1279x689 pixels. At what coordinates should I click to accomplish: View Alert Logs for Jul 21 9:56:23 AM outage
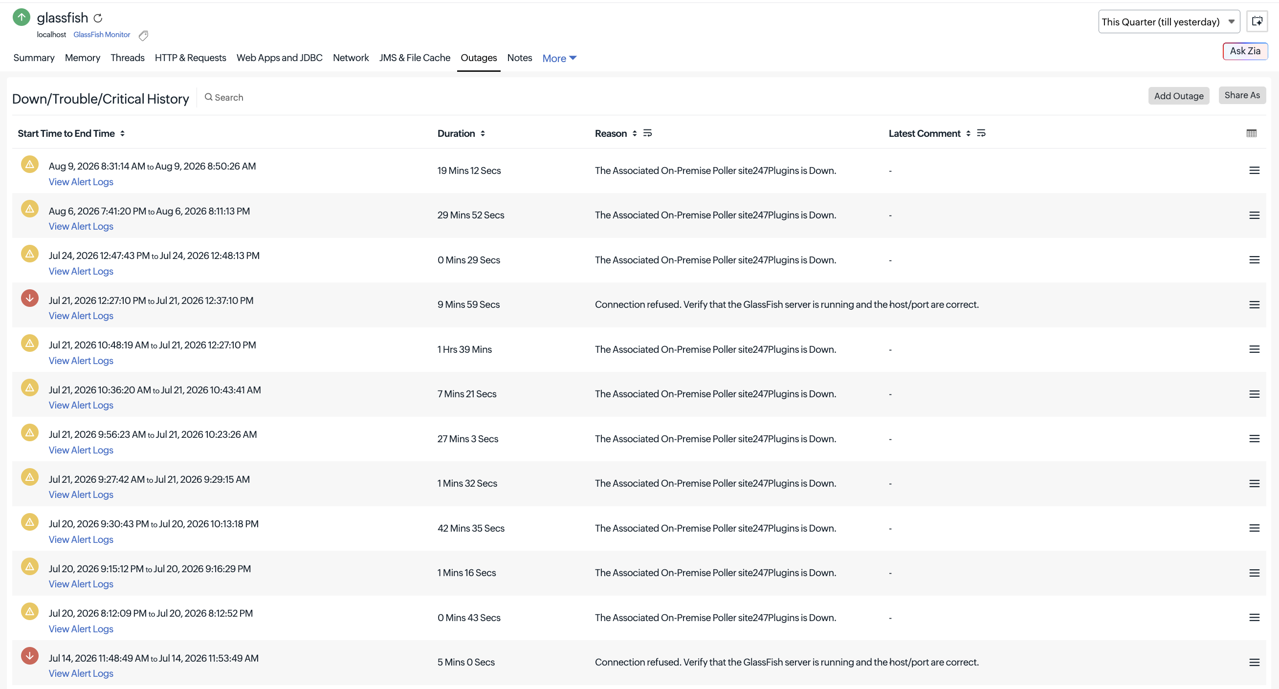coord(81,450)
